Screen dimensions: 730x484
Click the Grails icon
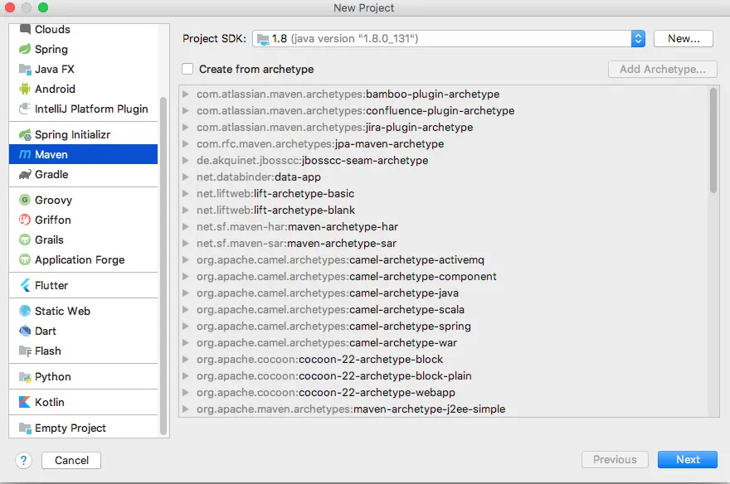(x=25, y=240)
